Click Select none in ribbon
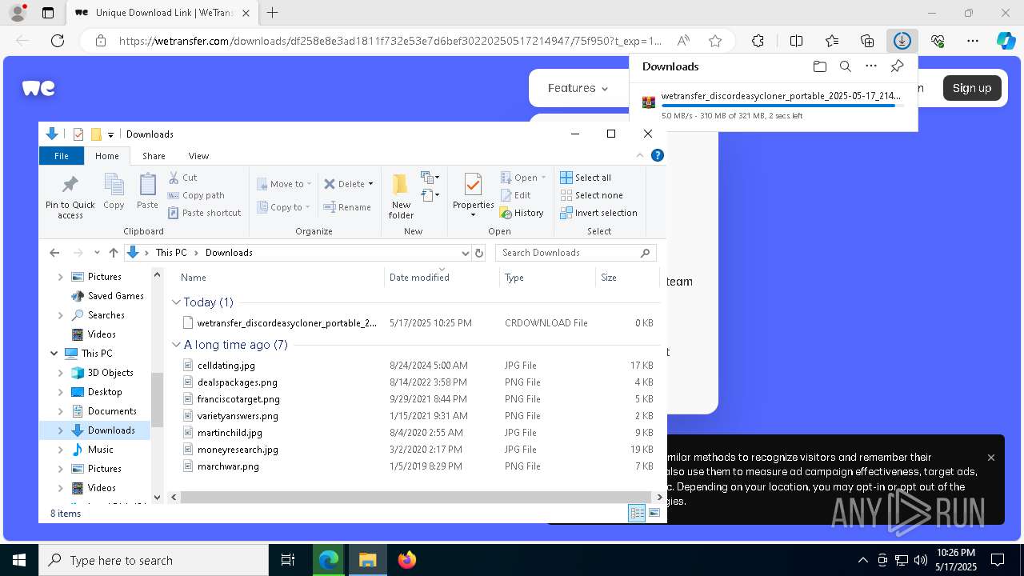Image resolution: width=1024 pixels, height=576 pixels. (590, 195)
